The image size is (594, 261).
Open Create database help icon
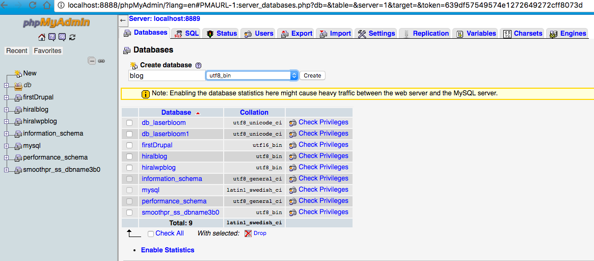click(198, 65)
